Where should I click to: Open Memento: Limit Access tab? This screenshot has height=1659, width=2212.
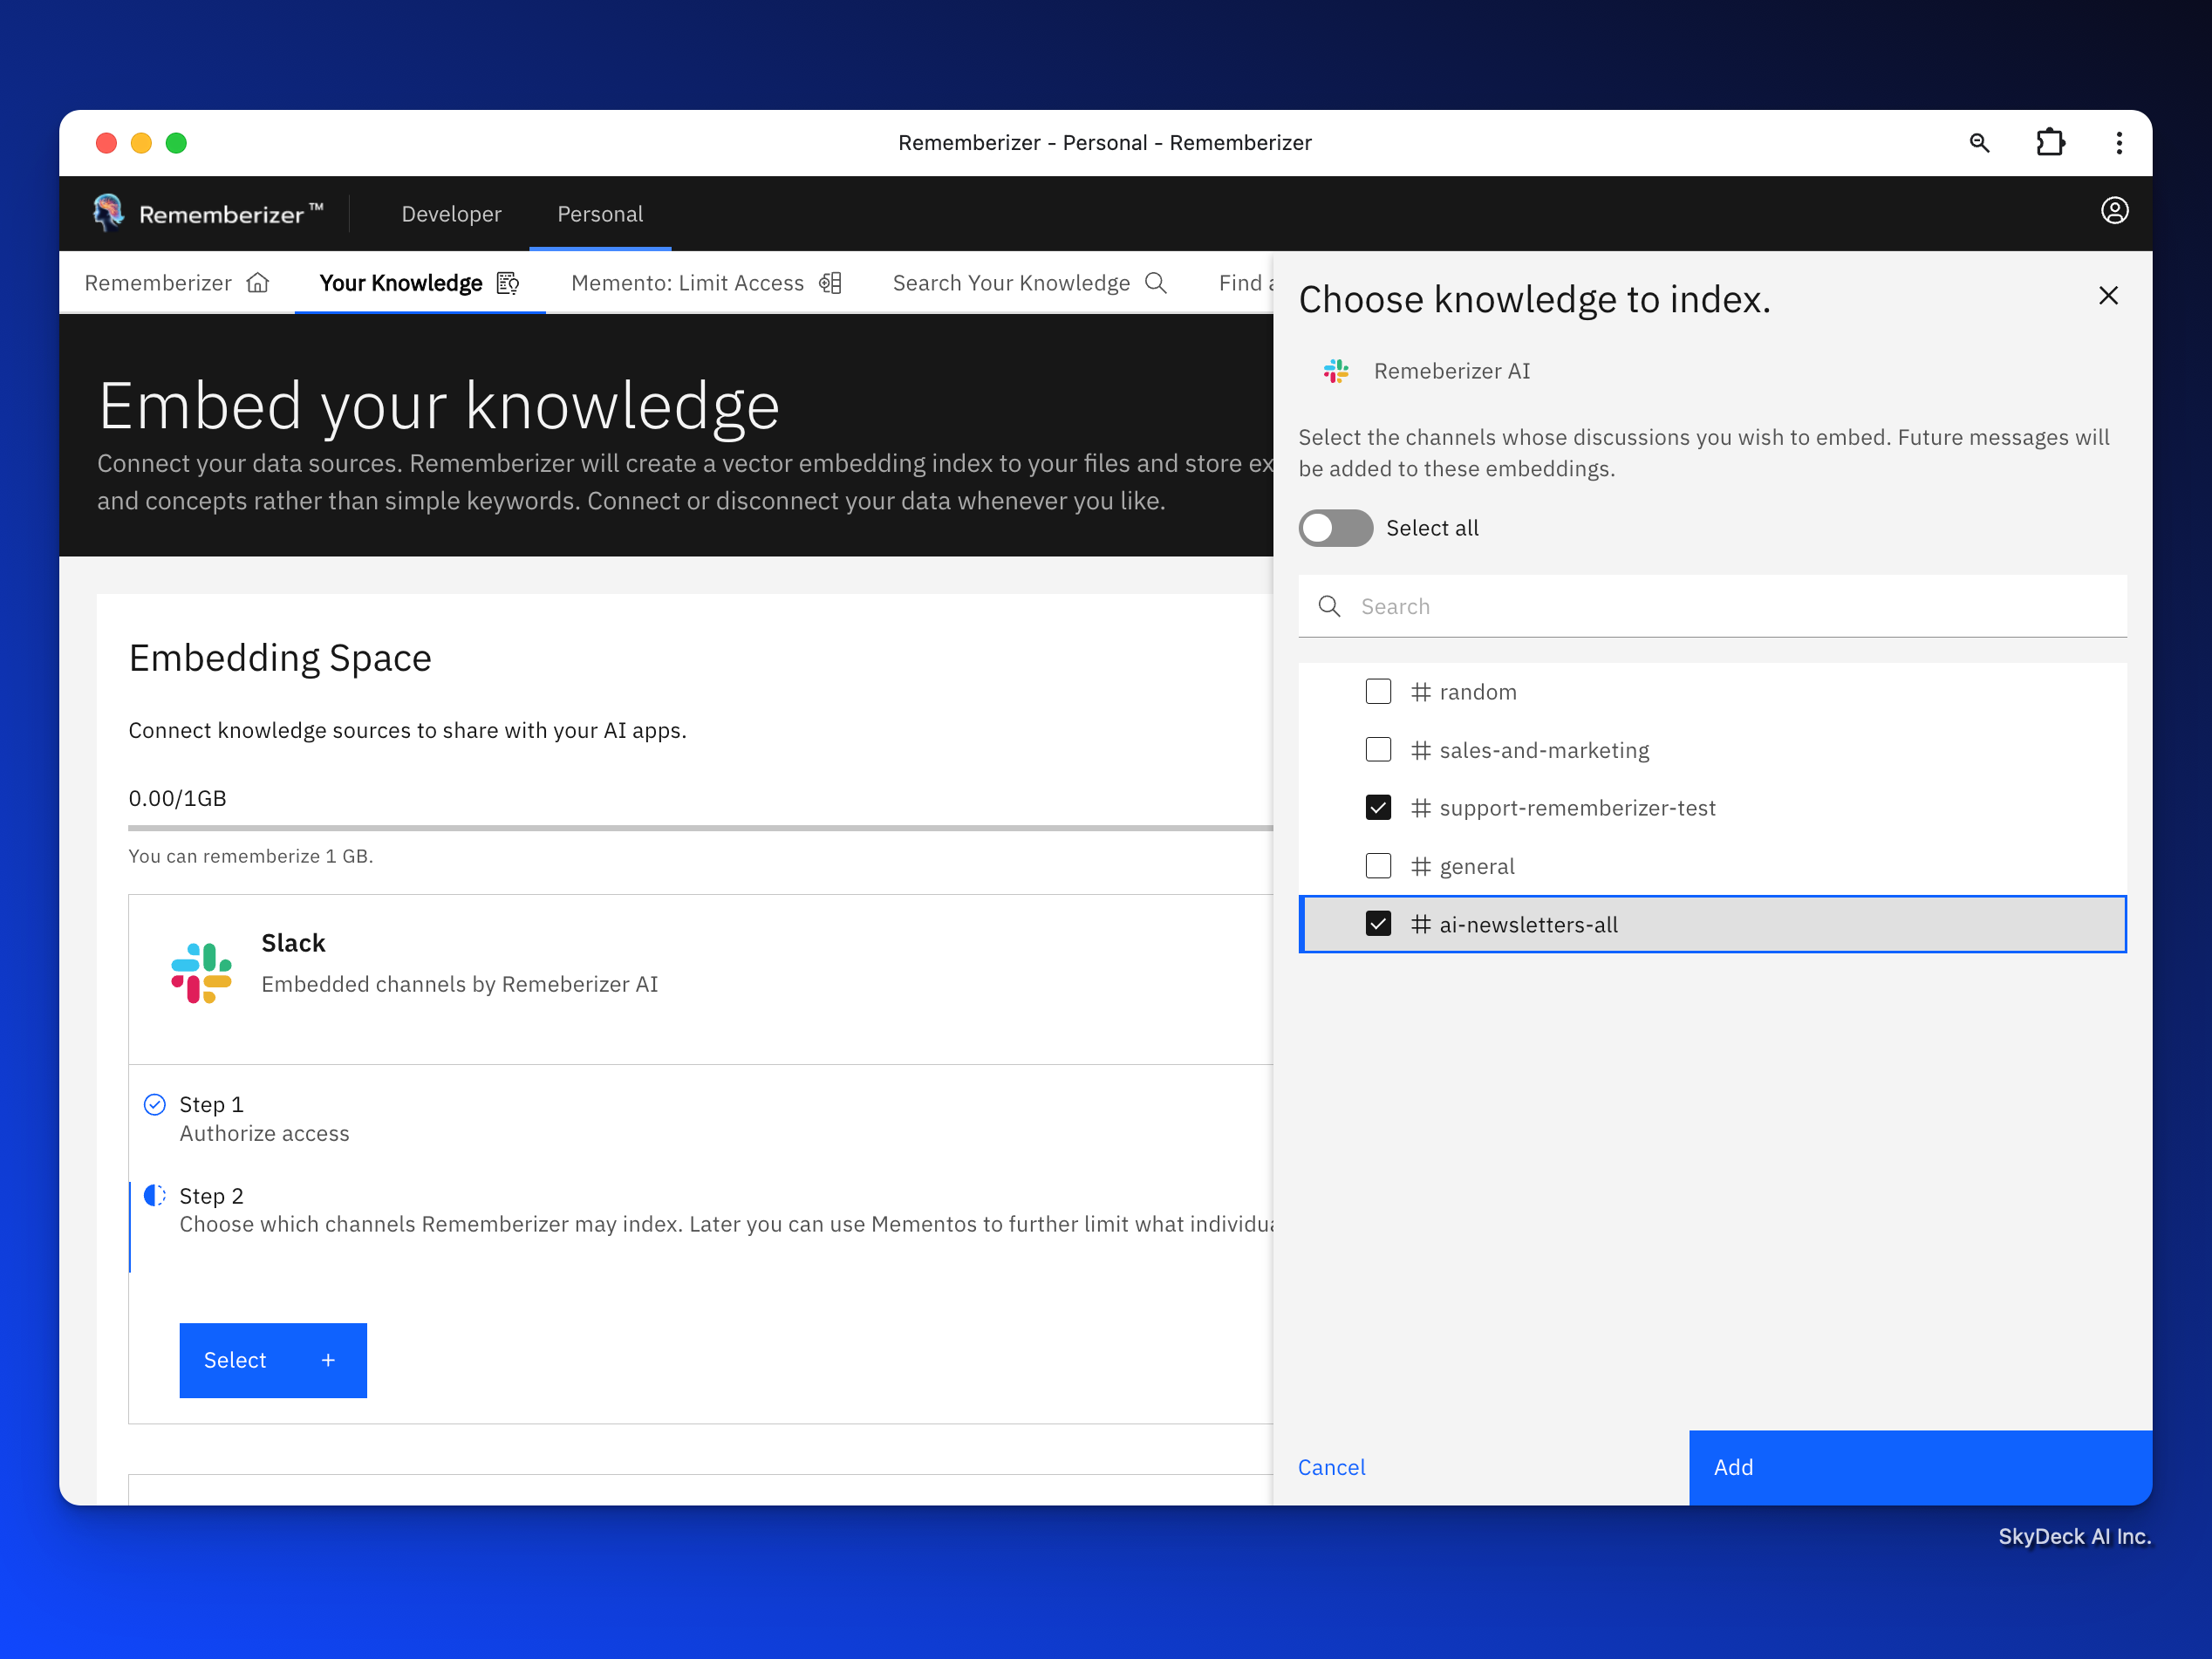[x=705, y=284]
